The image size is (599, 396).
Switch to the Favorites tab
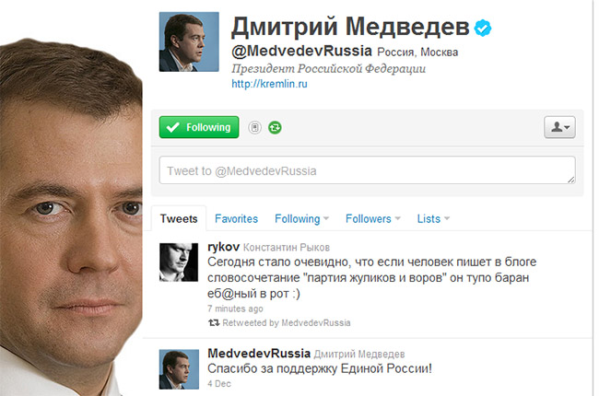tap(236, 219)
